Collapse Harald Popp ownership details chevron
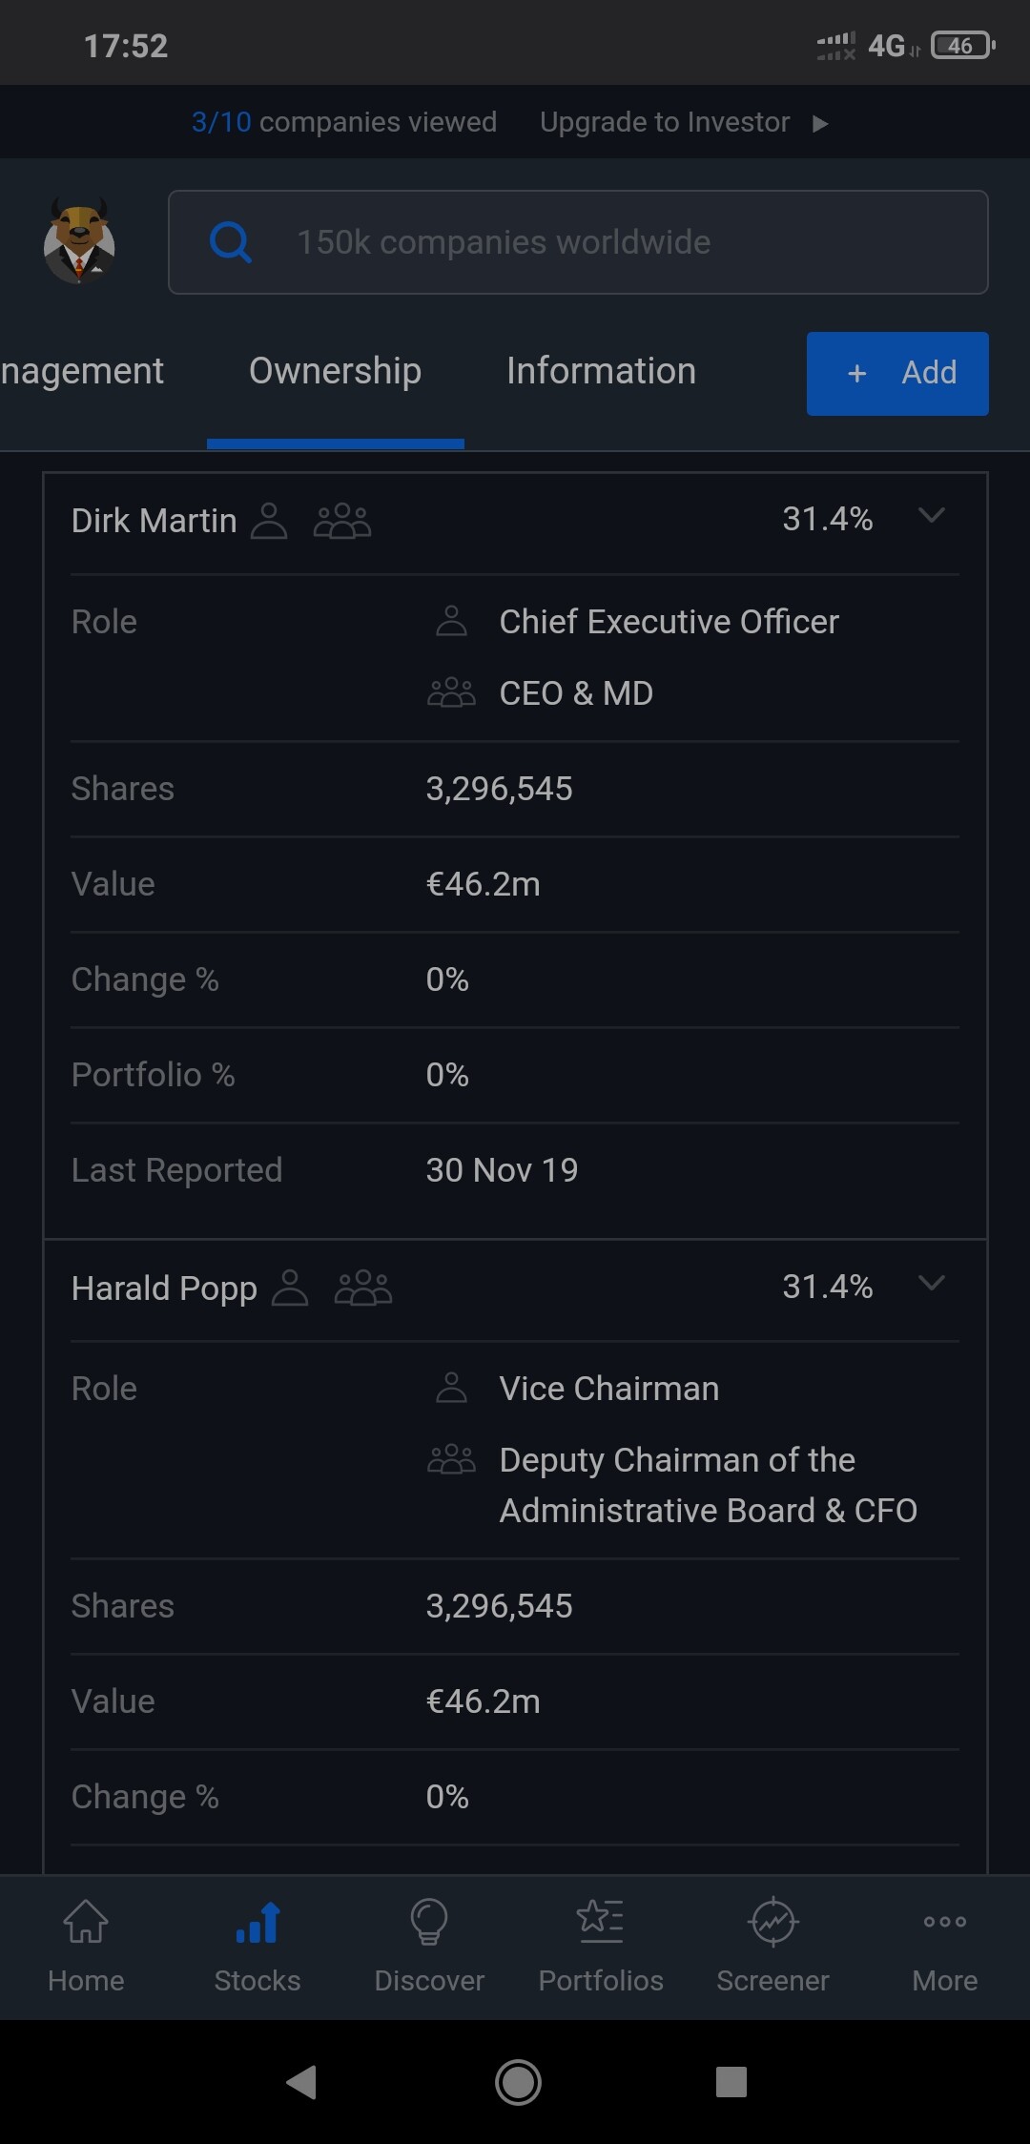Viewport: 1030px width, 2144px height. point(931,1283)
